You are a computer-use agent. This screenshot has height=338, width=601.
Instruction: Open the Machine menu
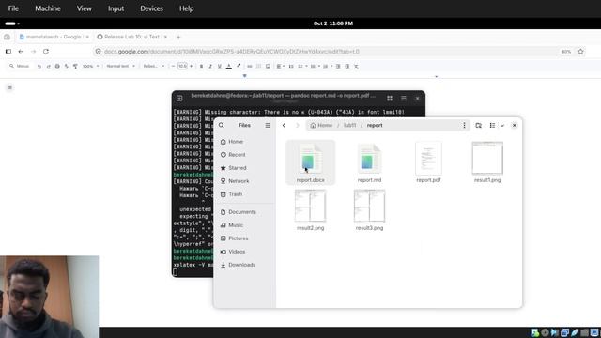48,8
